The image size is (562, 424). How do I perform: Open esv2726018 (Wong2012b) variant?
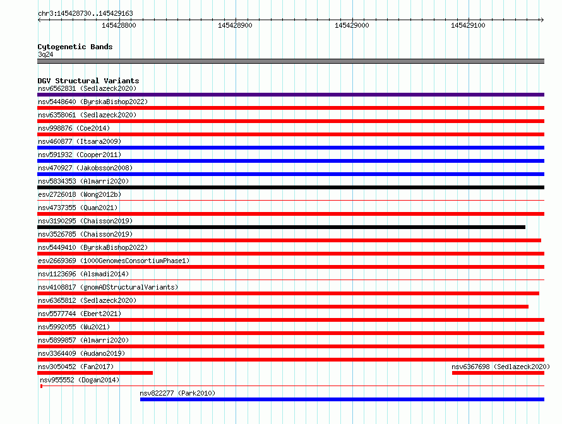click(x=80, y=194)
